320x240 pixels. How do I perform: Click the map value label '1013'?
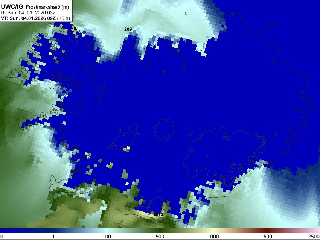158,214
